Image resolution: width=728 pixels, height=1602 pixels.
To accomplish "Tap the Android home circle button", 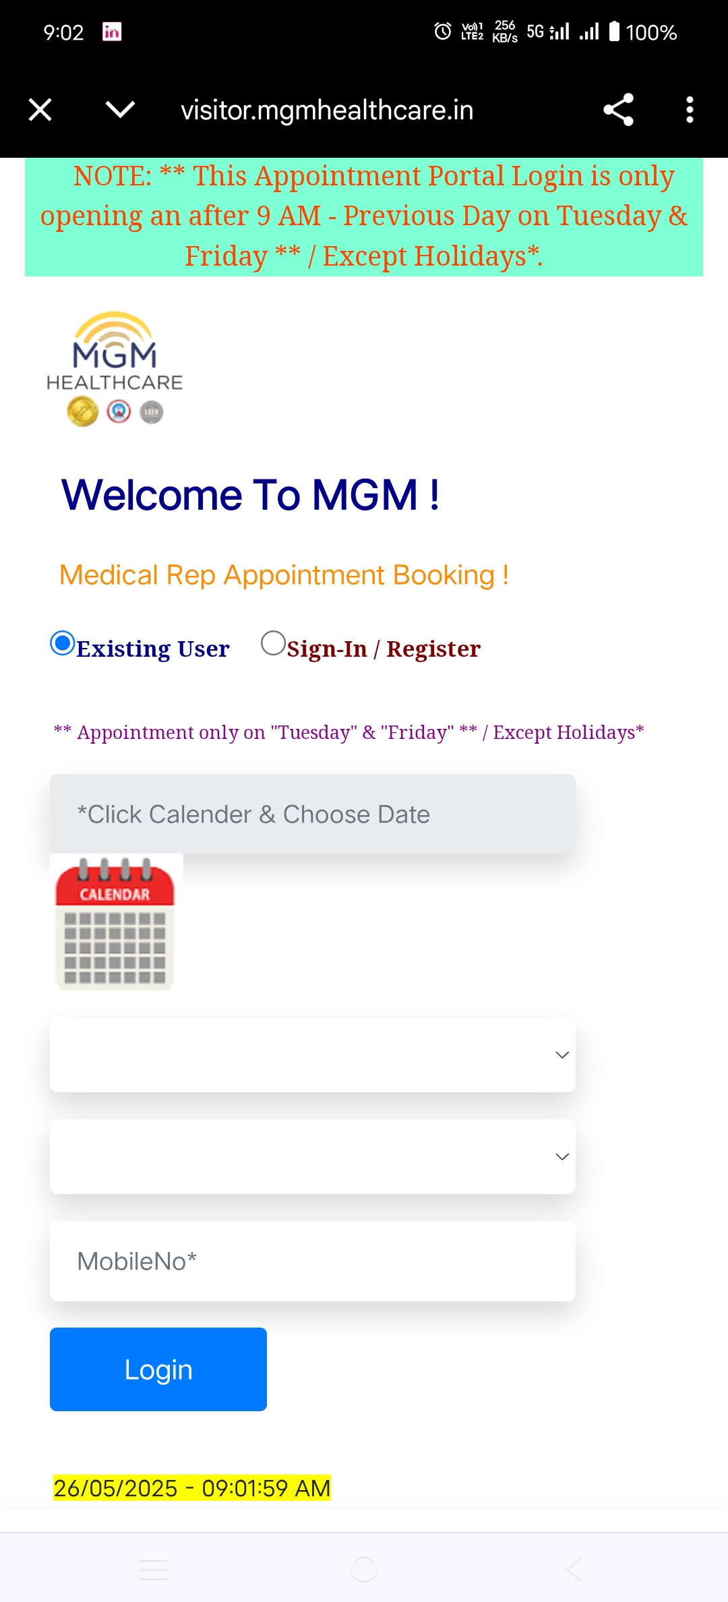I will tap(364, 1569).
